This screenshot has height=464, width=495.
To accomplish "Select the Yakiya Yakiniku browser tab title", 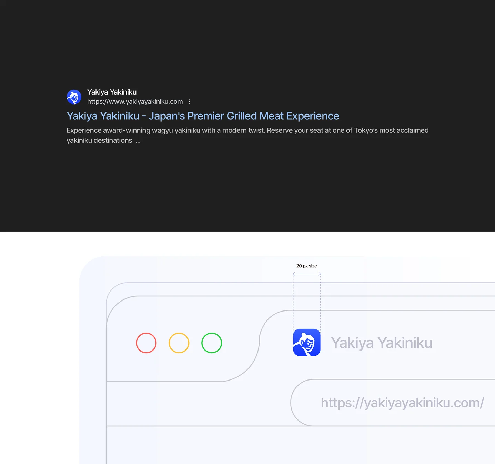I will 382,343.
